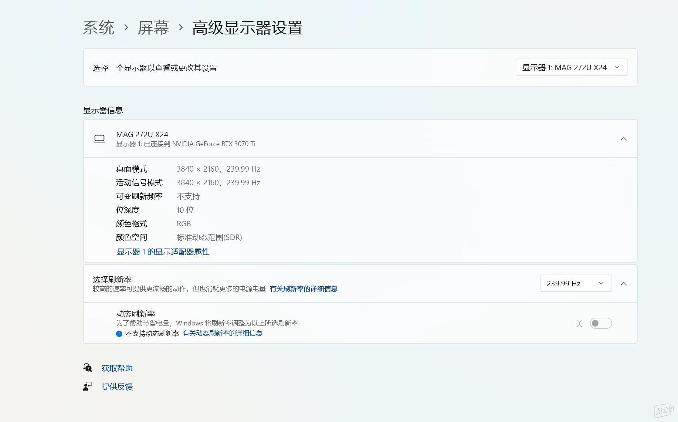Click the 动态刷新率 heading text
678x422 pixels.
(x=135, y=314)
